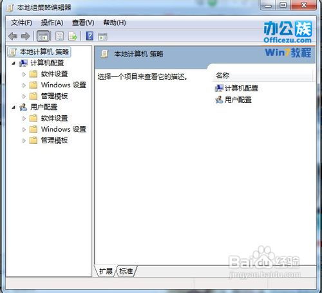The height and width of the screenshot is (293, 322).
Task: Select 计算机配置 icon in the right list
Action: click(x=219, y=88)
